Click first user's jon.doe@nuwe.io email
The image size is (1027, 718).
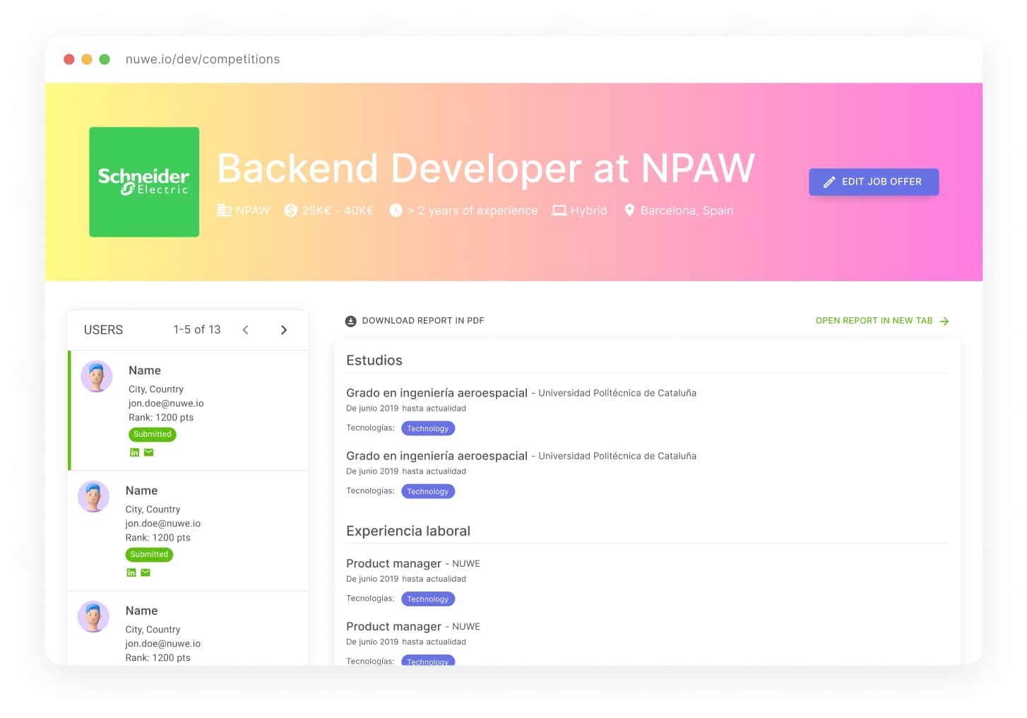pos(166,404)
